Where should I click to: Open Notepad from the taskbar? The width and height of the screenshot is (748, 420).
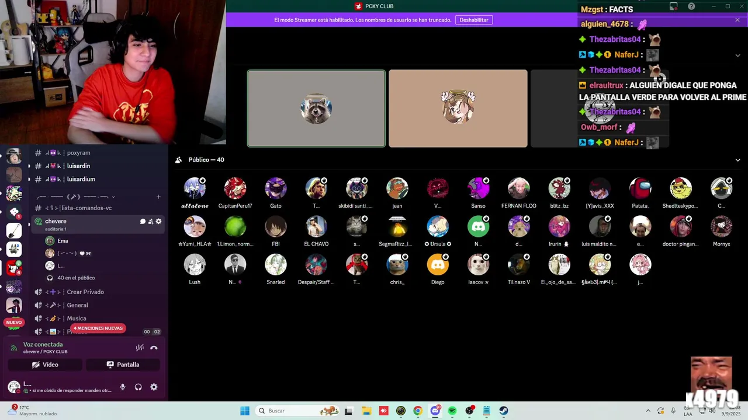tap(486, 411)
